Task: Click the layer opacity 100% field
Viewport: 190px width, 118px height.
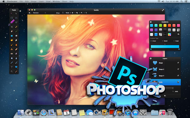Action: 177,92
